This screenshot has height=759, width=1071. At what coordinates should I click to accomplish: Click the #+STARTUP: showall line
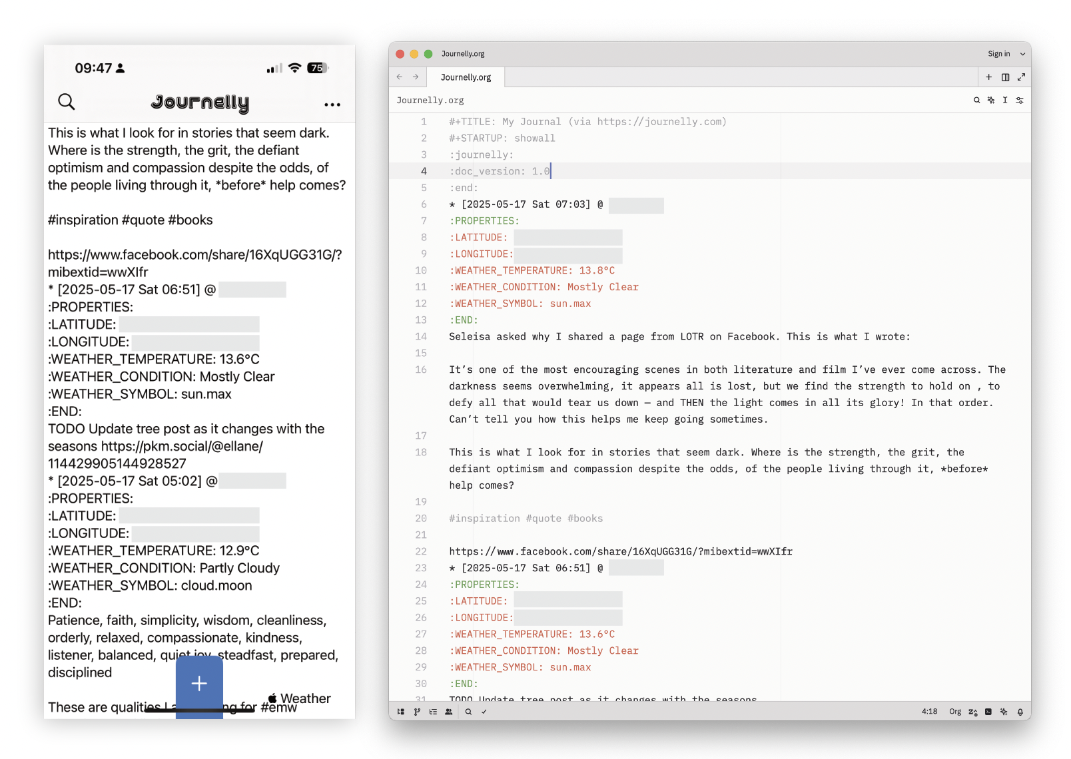[502, 138]
